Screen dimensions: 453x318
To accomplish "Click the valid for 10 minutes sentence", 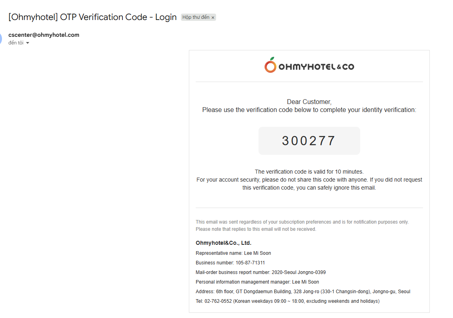I will (309, 172).
